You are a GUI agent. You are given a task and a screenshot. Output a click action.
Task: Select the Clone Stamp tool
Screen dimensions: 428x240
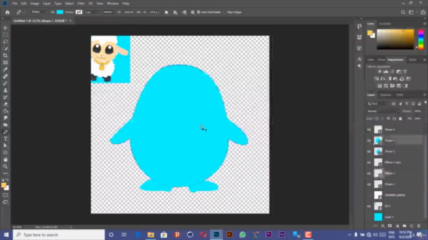click(x=5, y=91)
